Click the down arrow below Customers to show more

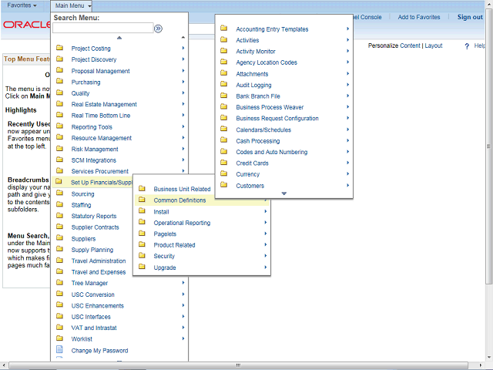coord(284,193)
